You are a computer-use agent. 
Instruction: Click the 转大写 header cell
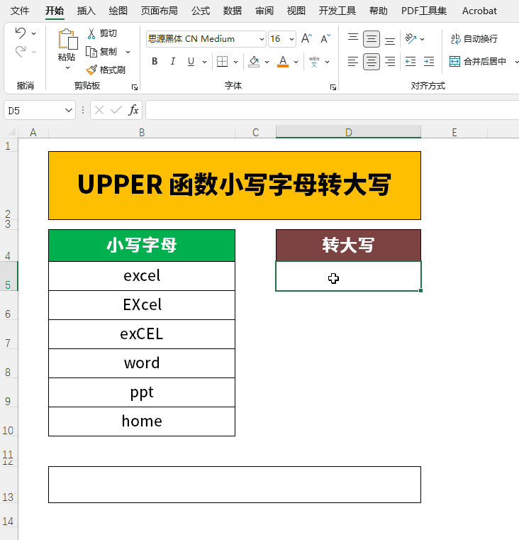348,246
